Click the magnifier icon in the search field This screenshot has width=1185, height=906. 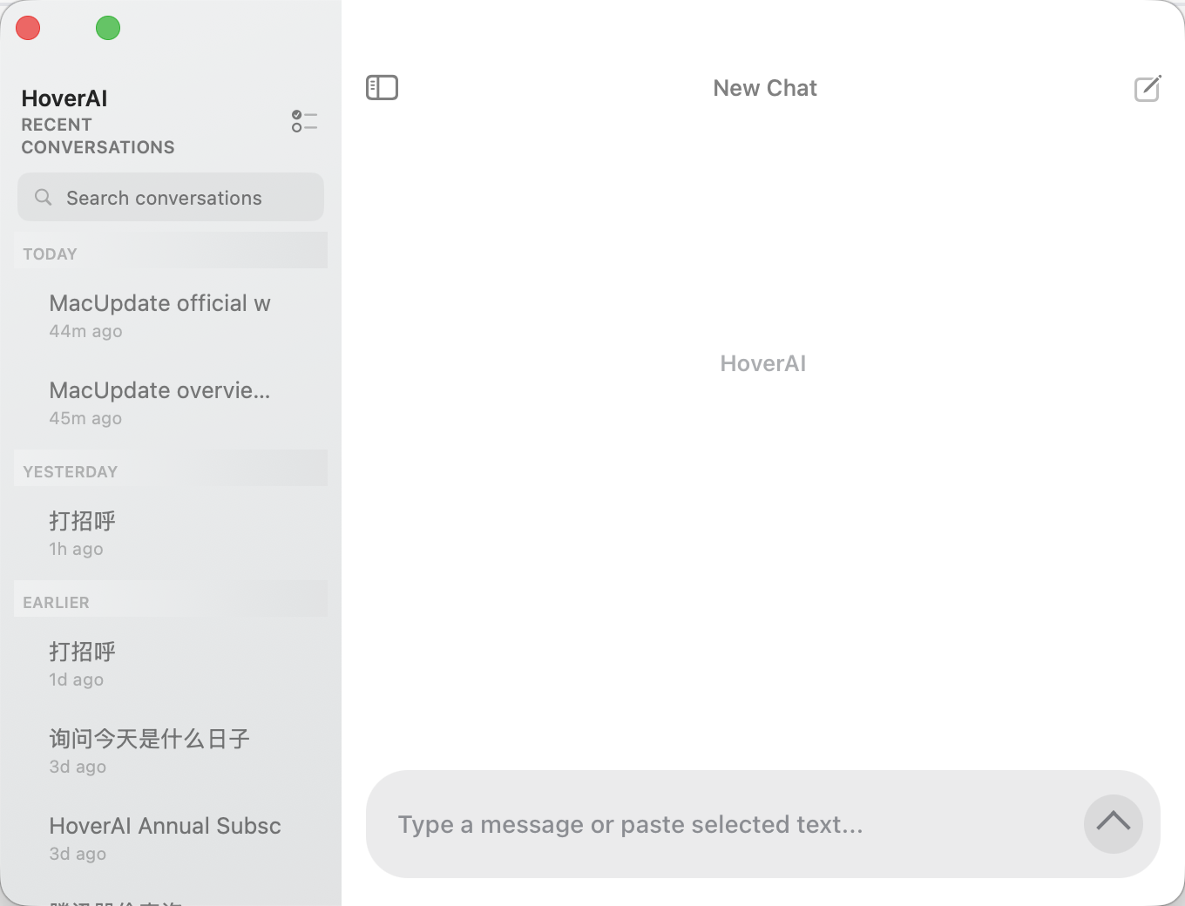click(x=43, y=198)
